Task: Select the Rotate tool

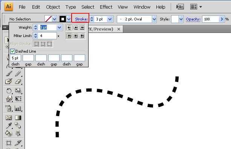Action: pyautogui.click(x=9, y=91)
